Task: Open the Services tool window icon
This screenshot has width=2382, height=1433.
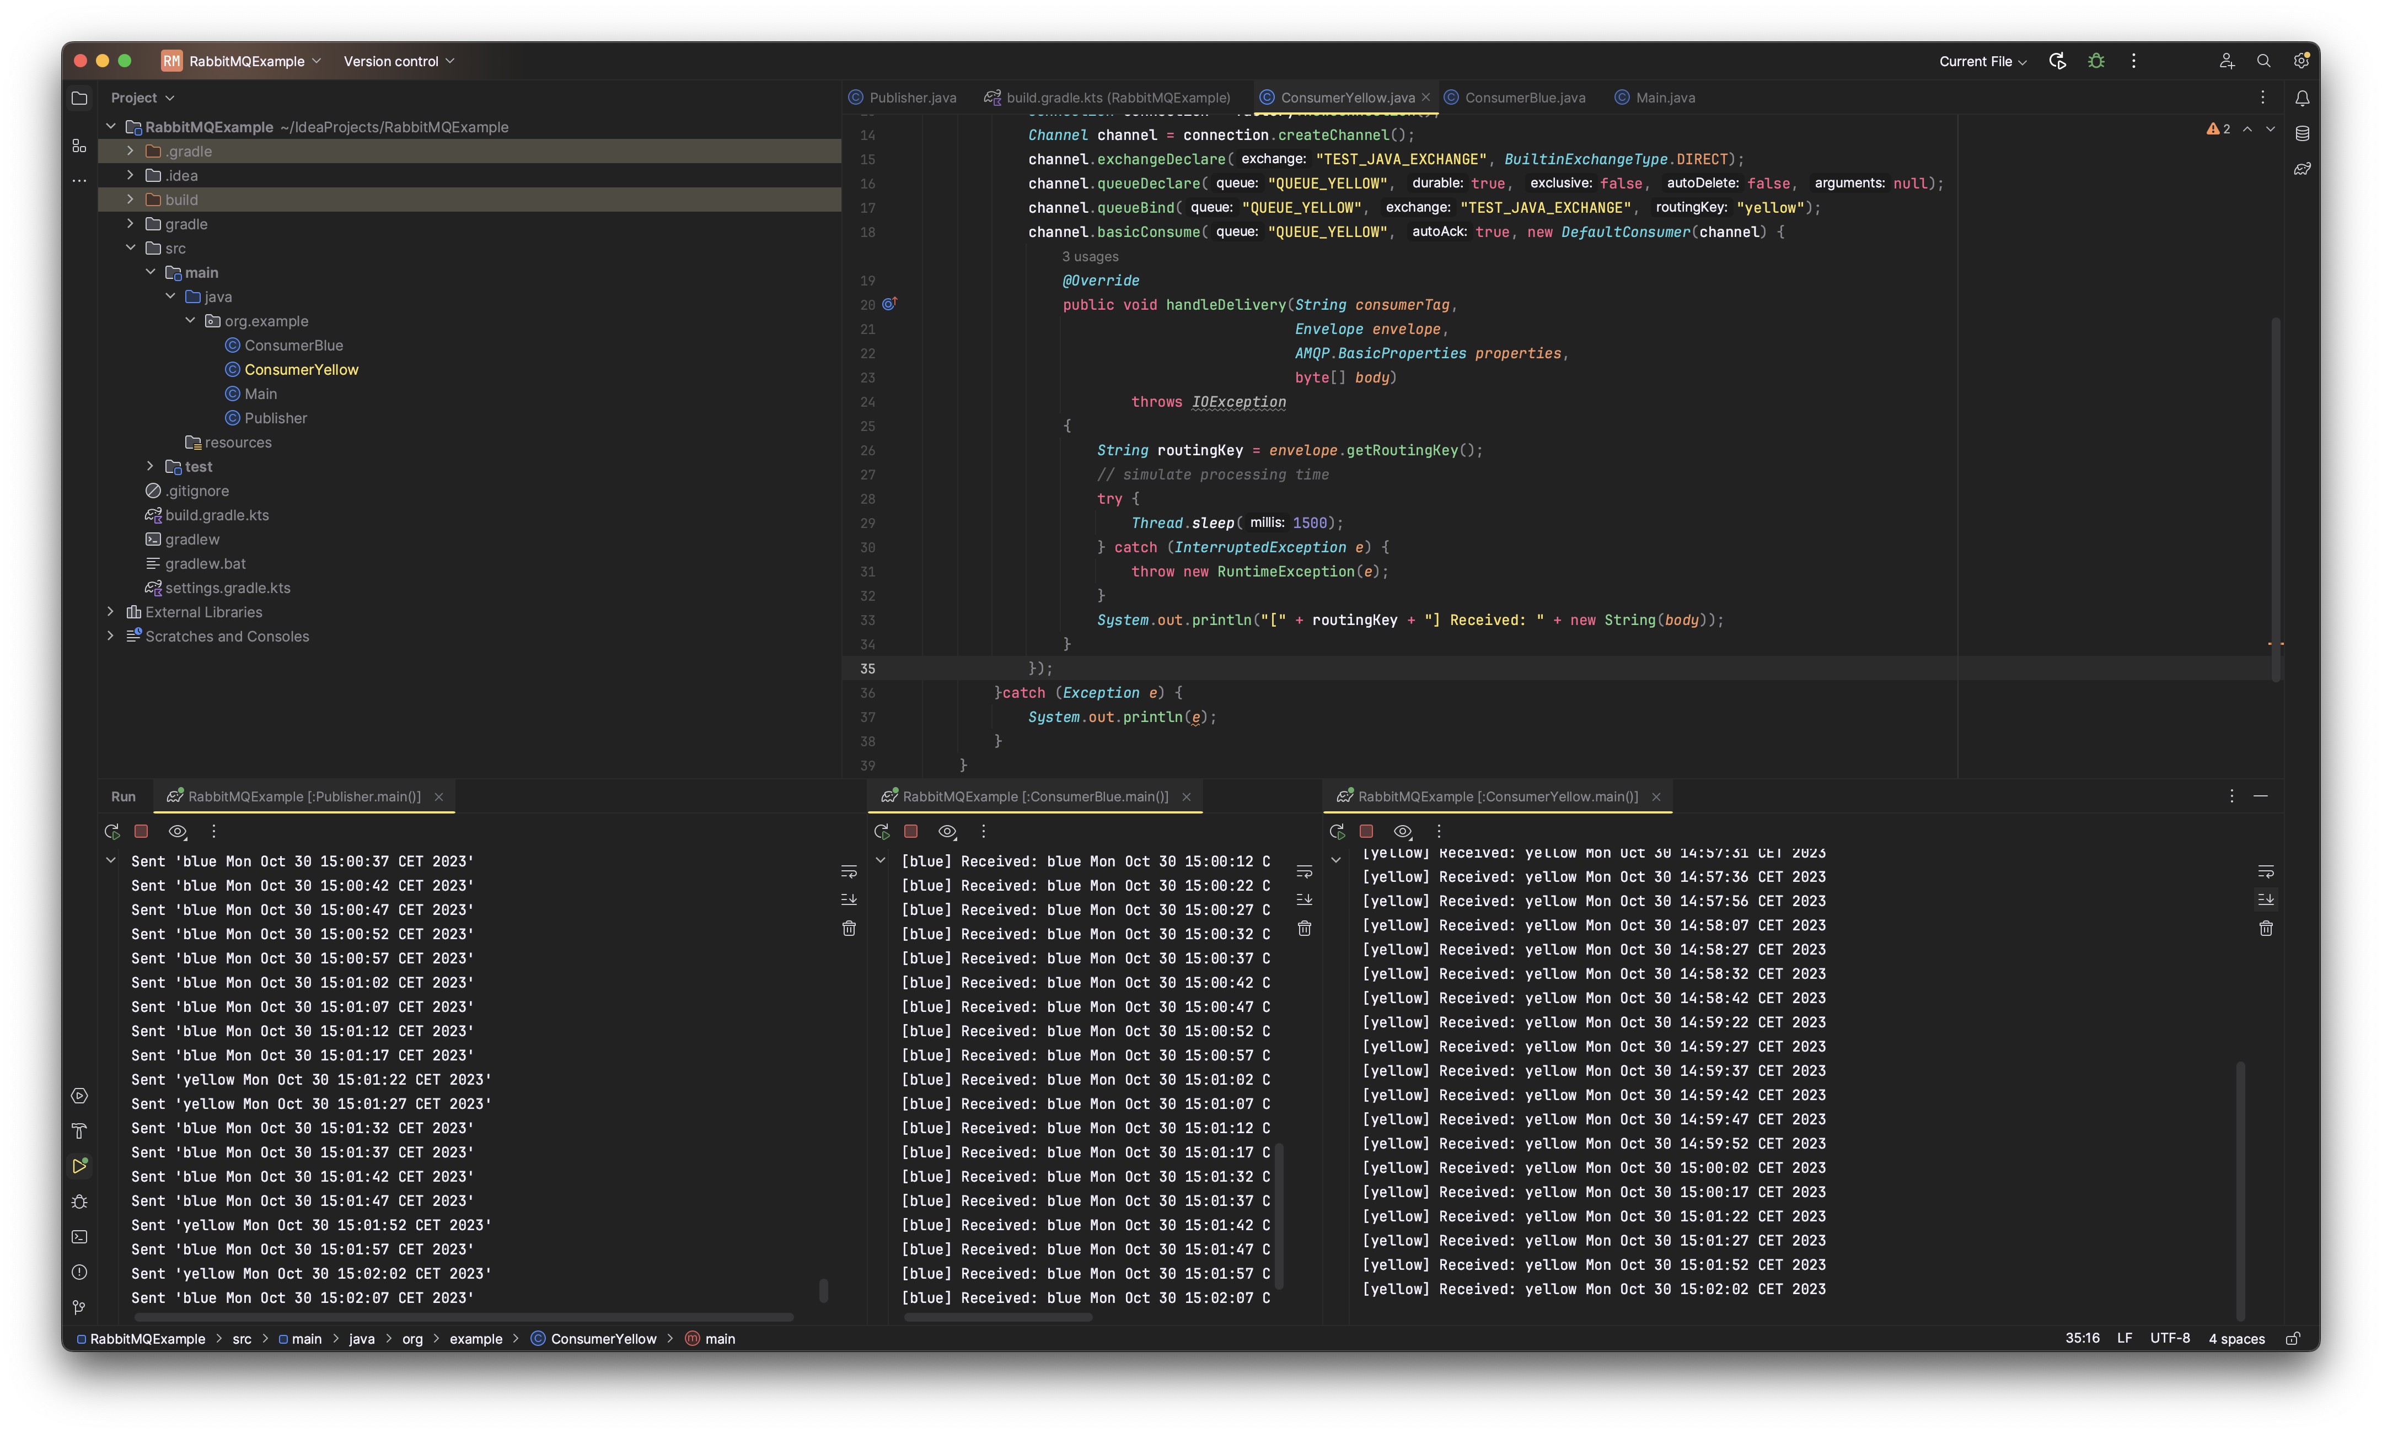Action: [79, 1096]
